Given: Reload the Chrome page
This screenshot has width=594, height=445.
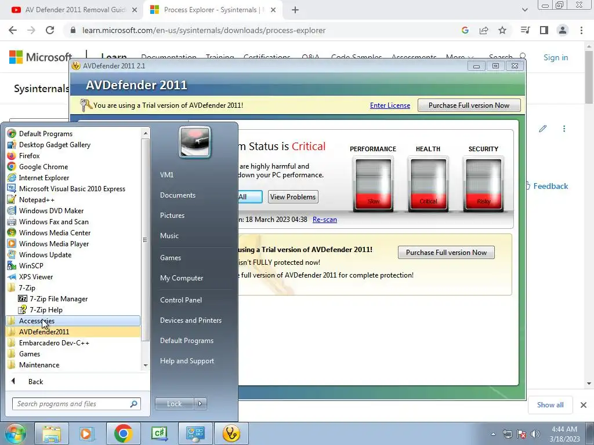Looking at the screenshot, I should (50, 30).
